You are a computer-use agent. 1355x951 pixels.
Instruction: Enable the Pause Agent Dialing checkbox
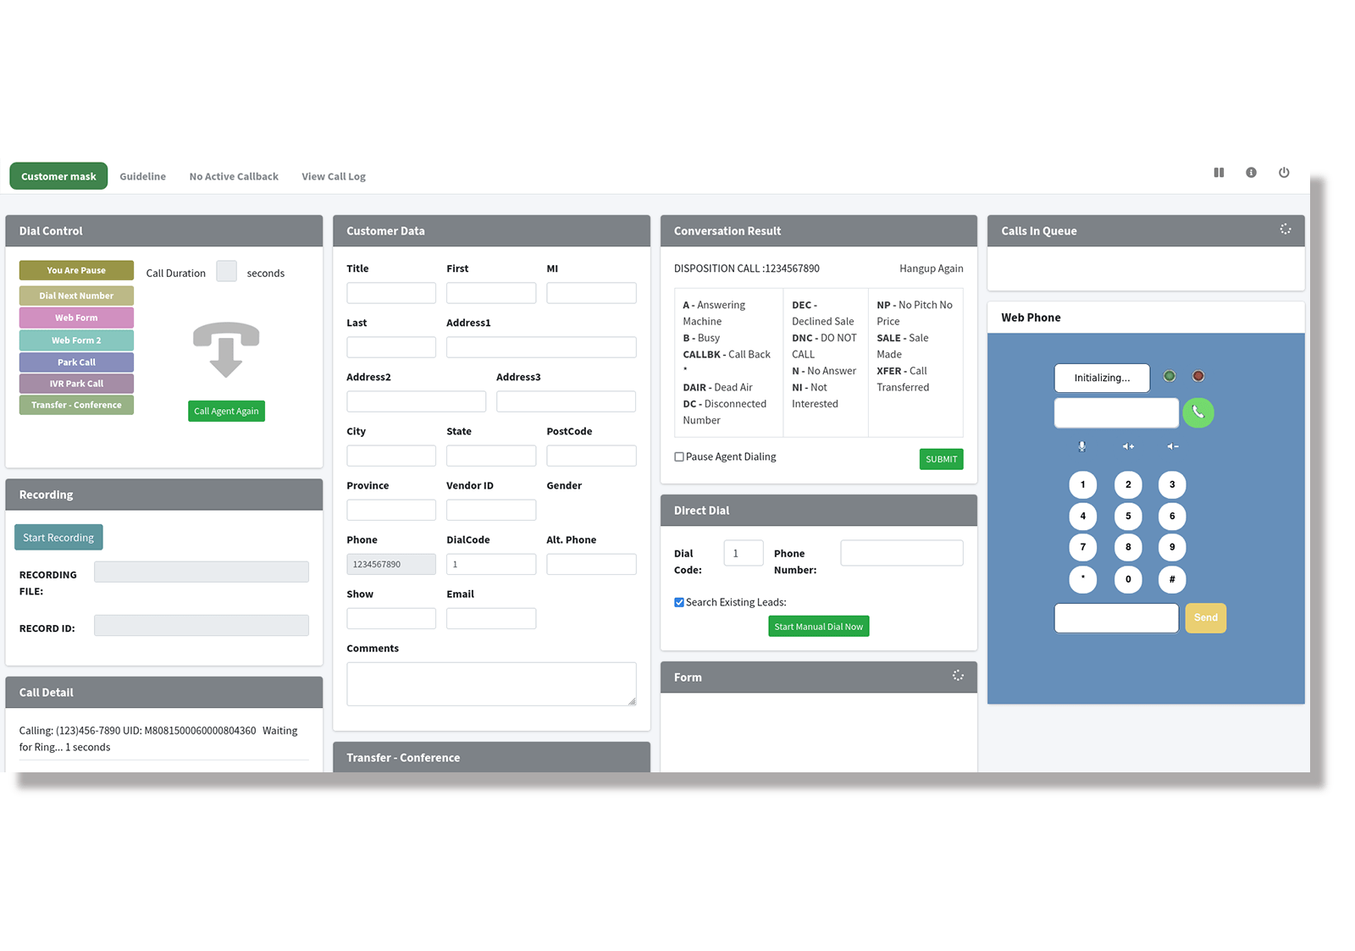pyautogui.click(x=679, y=456)
